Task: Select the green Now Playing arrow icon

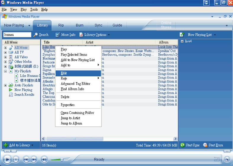Action: click(11, 90)
